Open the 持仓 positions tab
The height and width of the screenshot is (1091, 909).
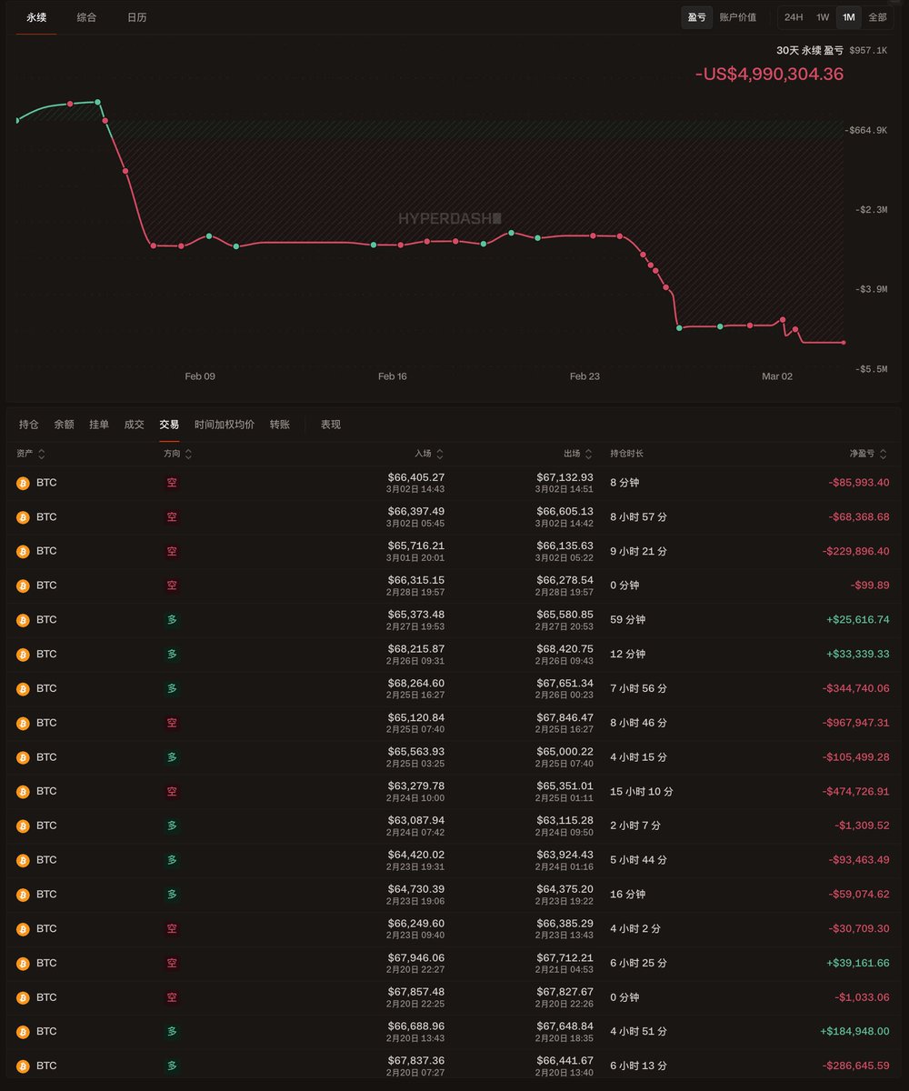29,425
